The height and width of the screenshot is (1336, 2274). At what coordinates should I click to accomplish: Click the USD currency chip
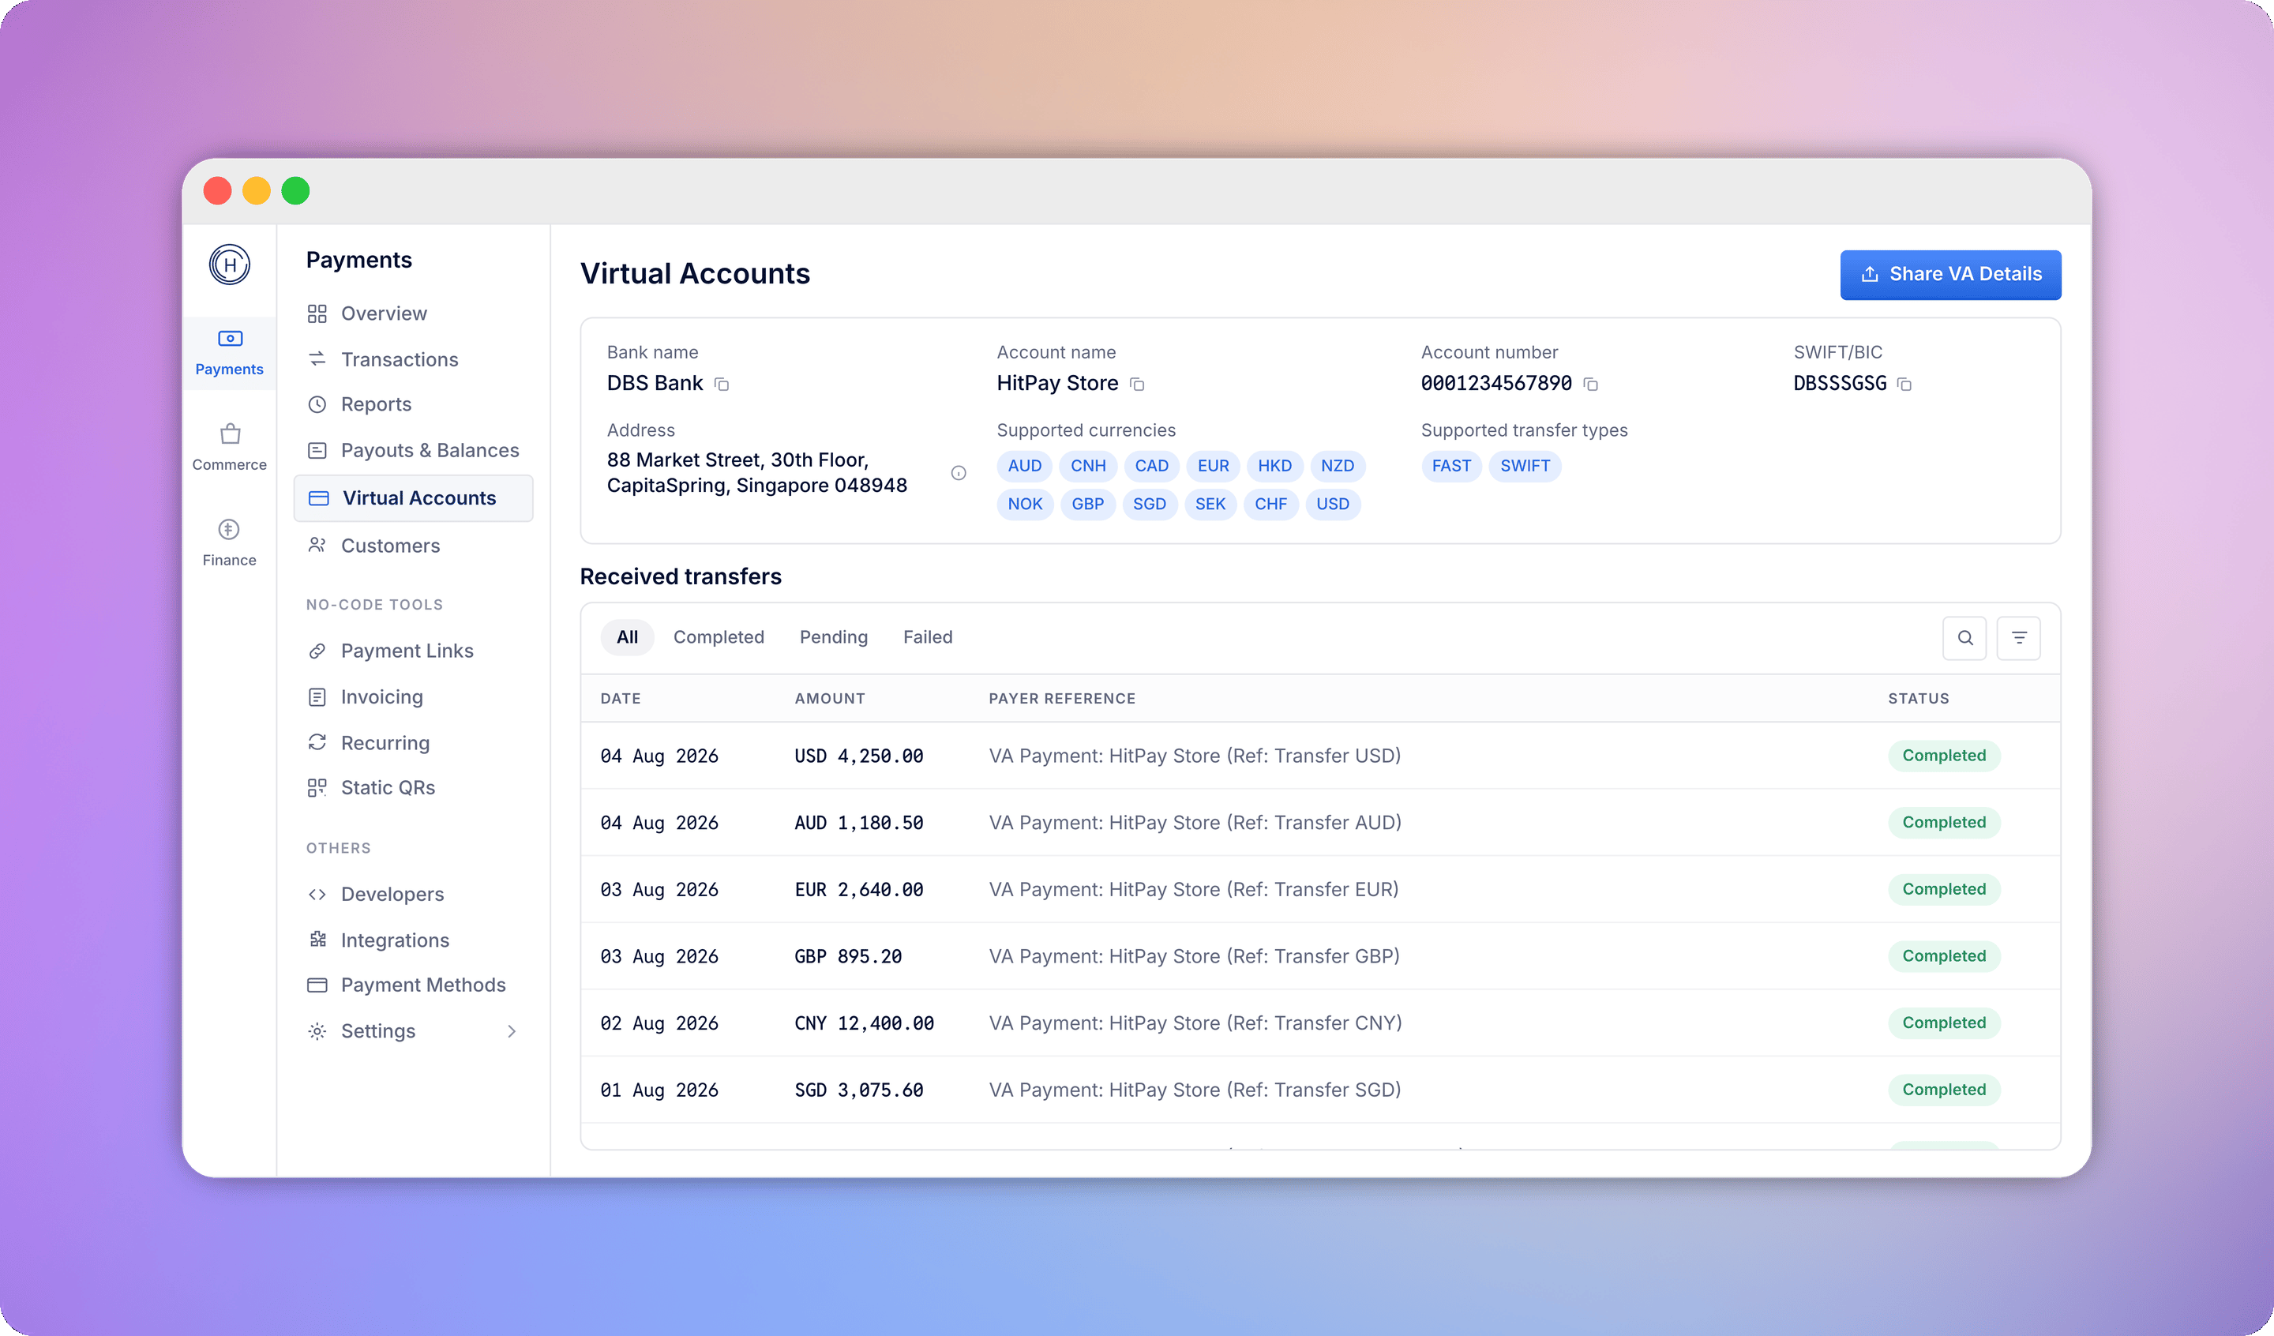pos(1333,504)
